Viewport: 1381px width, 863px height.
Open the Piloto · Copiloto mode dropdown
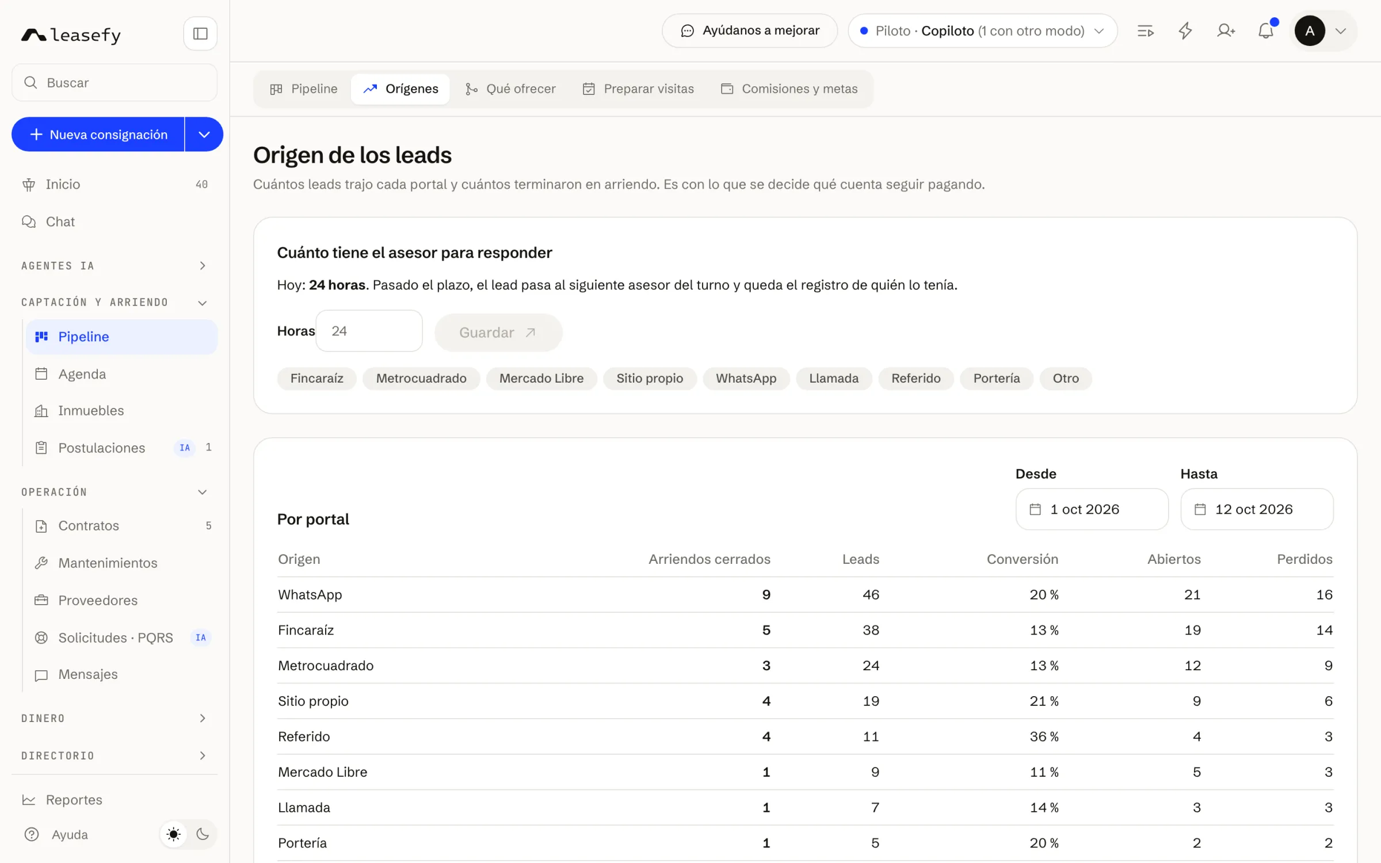click(983, 31)
